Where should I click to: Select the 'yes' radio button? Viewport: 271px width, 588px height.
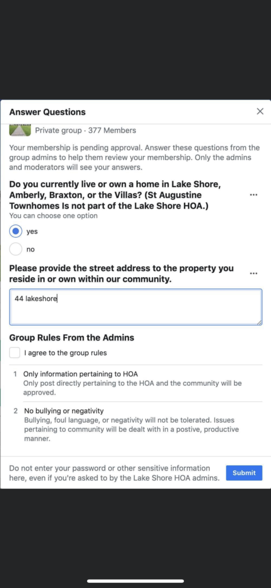pyautogui.click(x=15, y=231)
